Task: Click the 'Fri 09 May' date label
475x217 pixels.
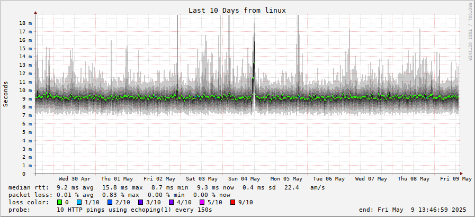Action: [x=456, y=179]
